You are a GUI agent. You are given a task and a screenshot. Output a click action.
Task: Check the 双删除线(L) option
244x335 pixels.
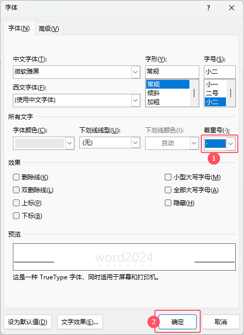16,190
